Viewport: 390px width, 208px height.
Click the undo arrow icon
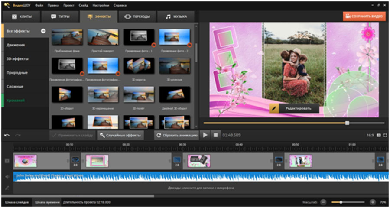pyautogui.click(x=7, y=135)
